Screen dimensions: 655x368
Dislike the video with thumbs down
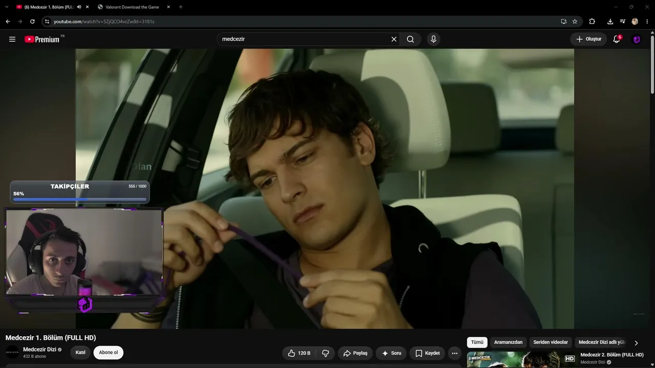[x=325, y=353]
